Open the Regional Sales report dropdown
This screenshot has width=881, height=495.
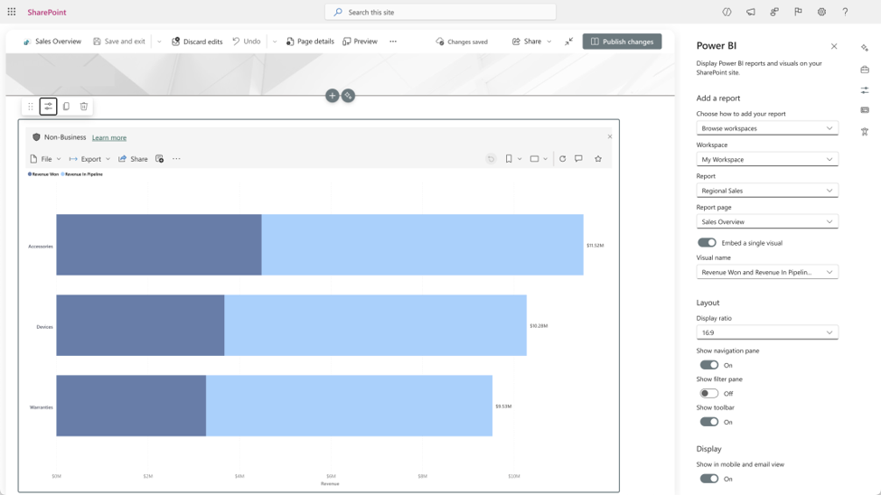tap(767, 191)
